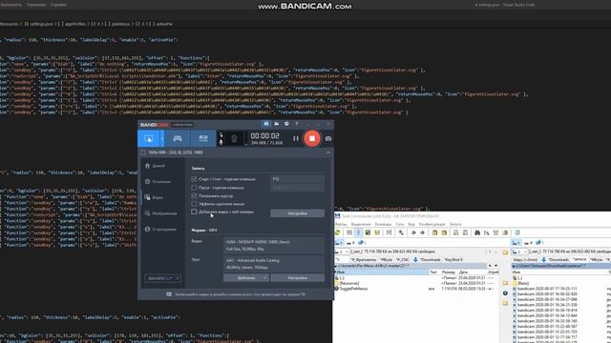Image resolution: width=611 pixels, height=343 pixels.
Task: Open the Видео tab in Bandicam sidebar
Action: click(x=154, y=197)
